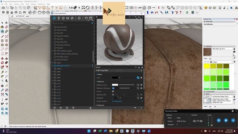Switch to the Edit tab in Materials panel

click(210, 59)
